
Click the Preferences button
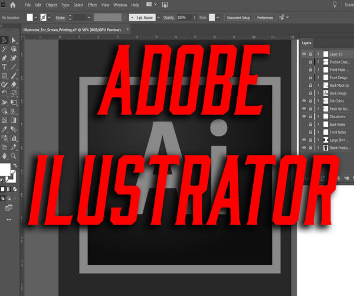tap(265, 18)
